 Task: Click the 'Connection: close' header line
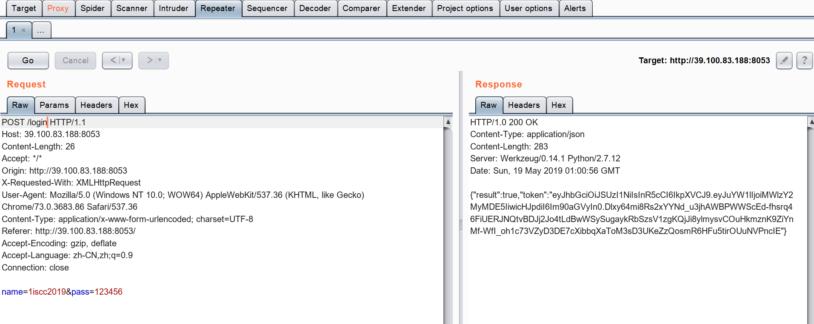click(x=35, y=268)
